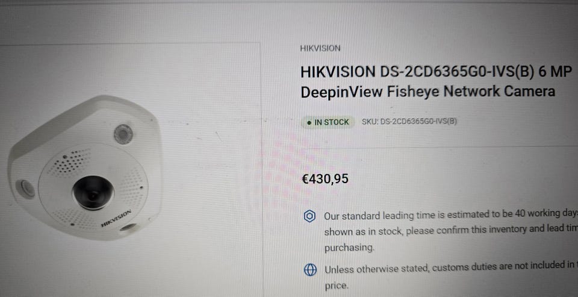Click the fisheye lens in product photo
The image size is (578, 297).
pos(93,192)
